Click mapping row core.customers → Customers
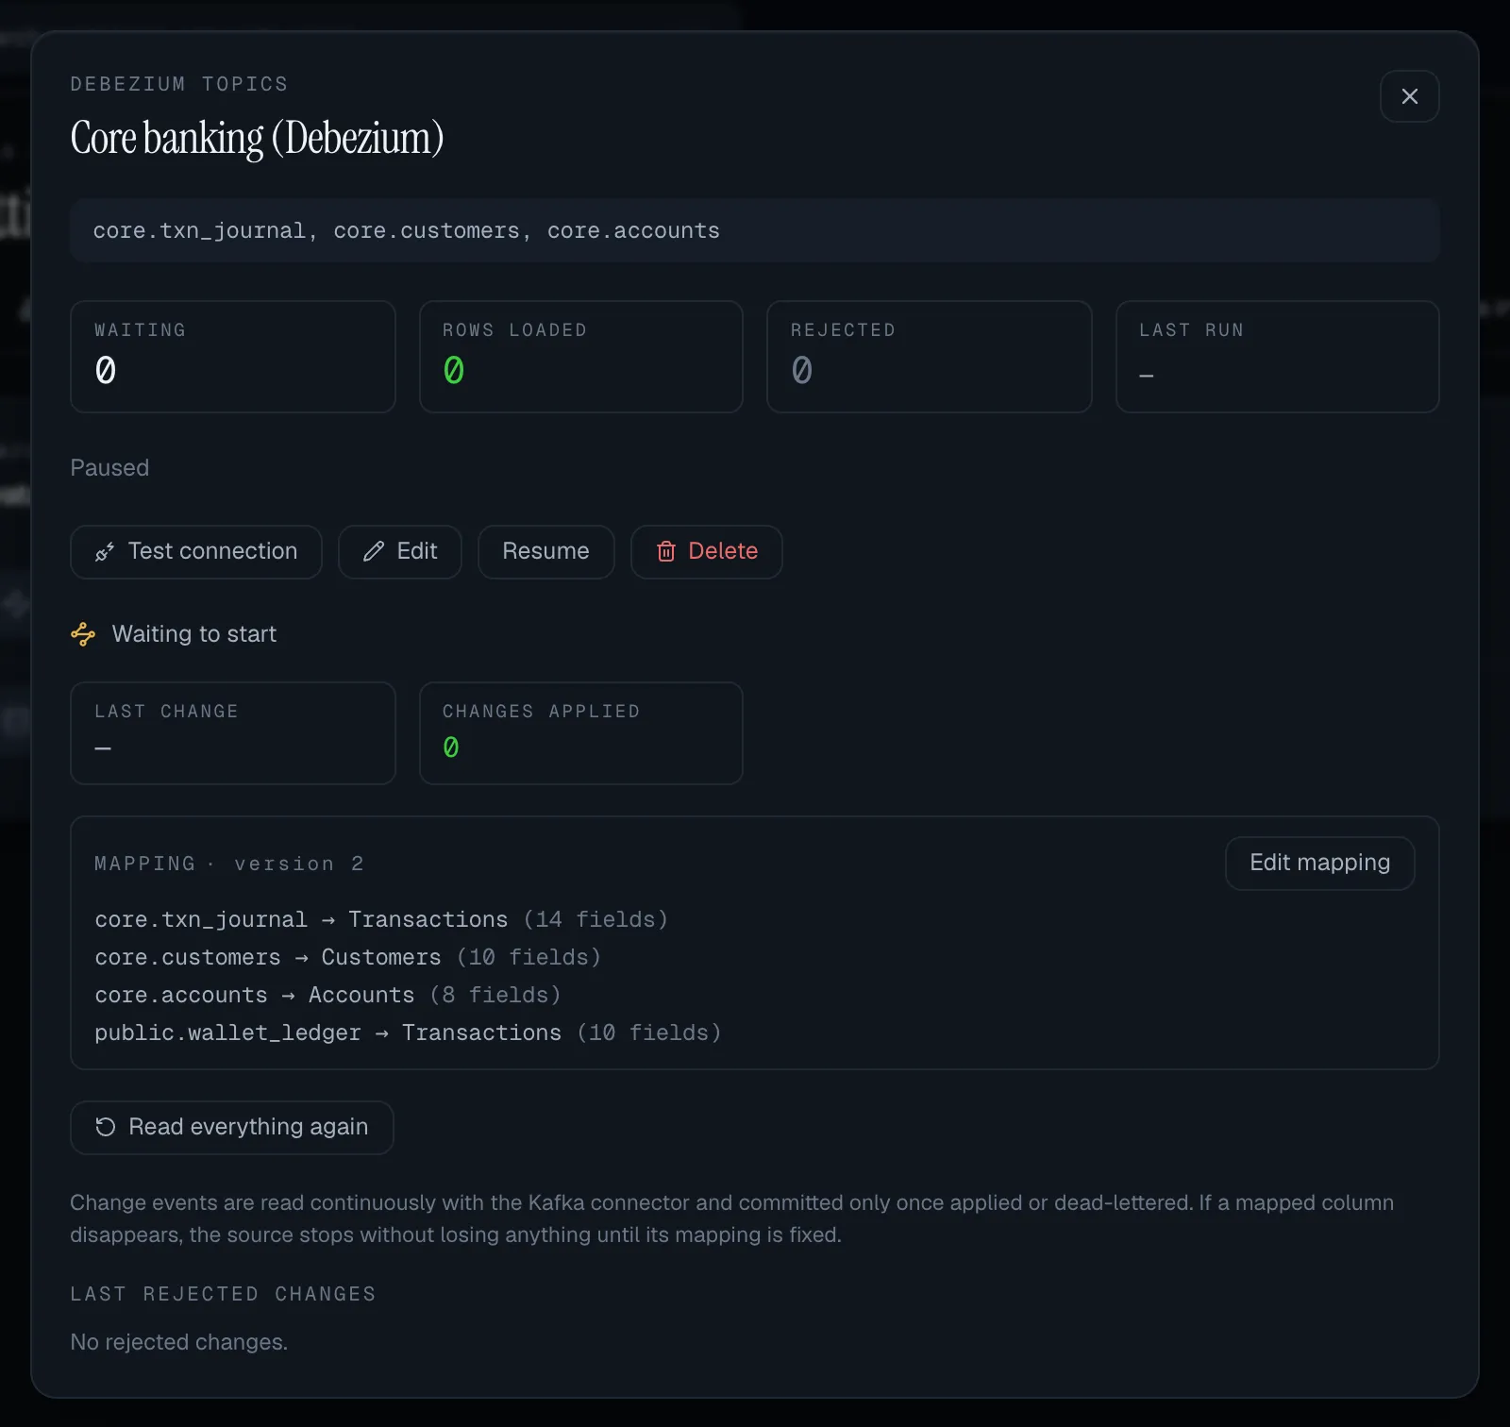Screen dimensions: 1510x1427 (x=348, y=957)
